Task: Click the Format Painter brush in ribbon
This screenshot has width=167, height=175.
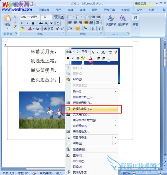Action: coord(15,26)
